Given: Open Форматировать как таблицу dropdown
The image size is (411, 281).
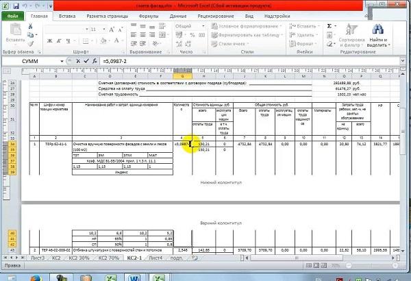Looking at the screenshot, I should coord(247,35).
